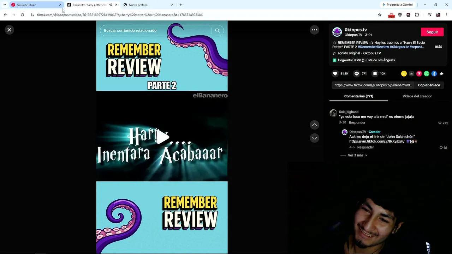Viewport: 452px width, 254px height.
Task: Select the 'Encuentra harry potter' TikTok tab
Action: 89,5
